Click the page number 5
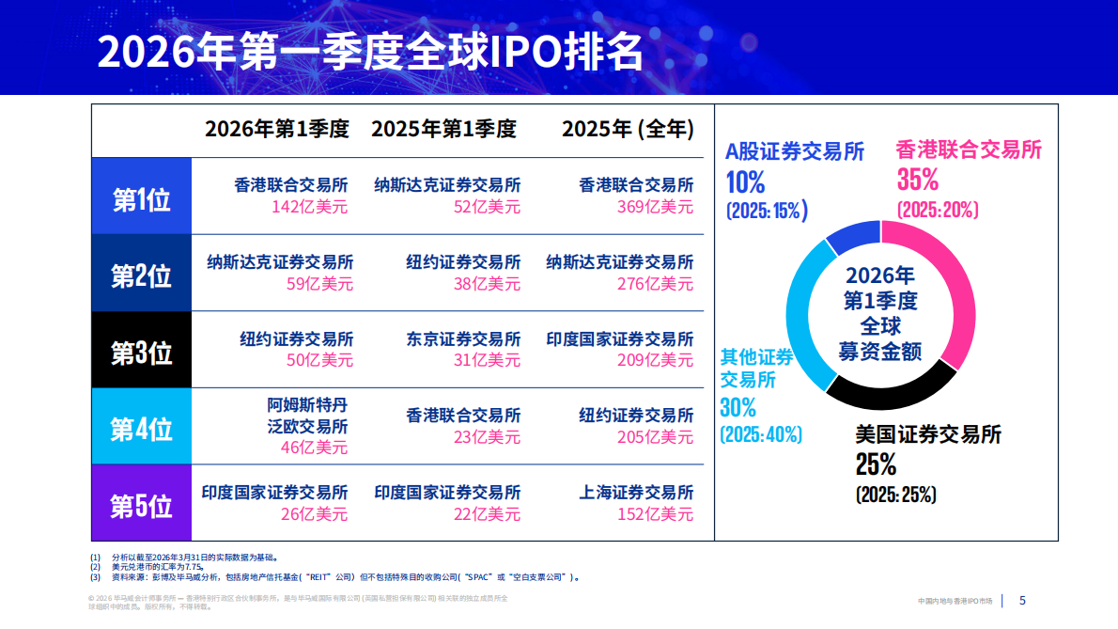This screenshot has width=1118, height=629. pyautogui.click(x=1022, y=601)
